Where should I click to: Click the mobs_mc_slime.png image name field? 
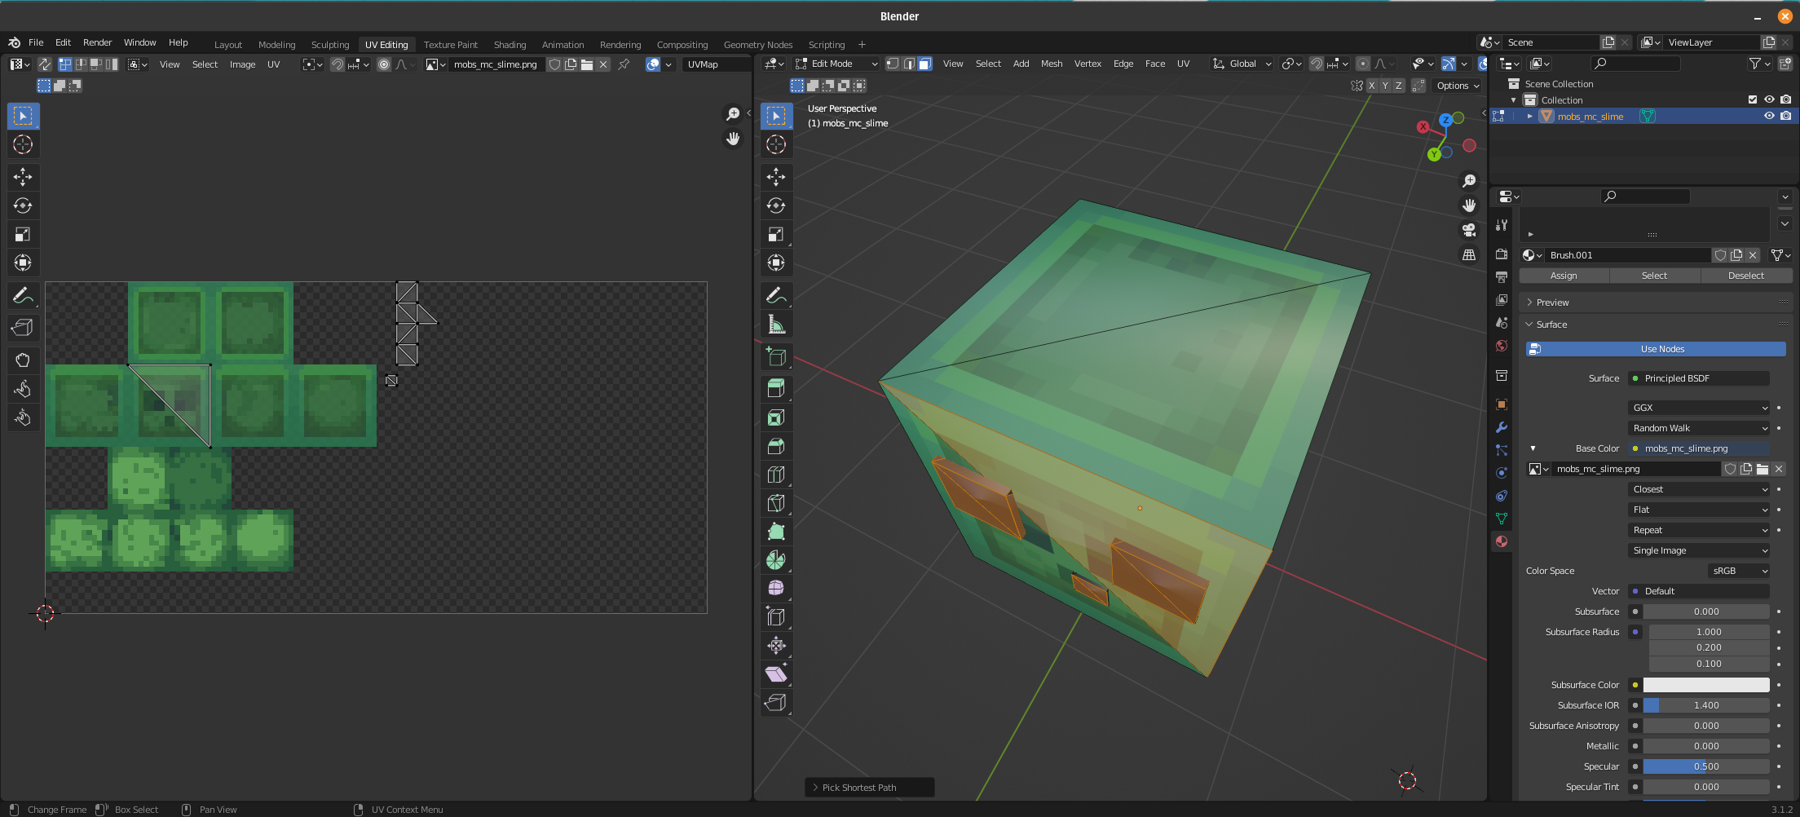[x=1635, y=469]
